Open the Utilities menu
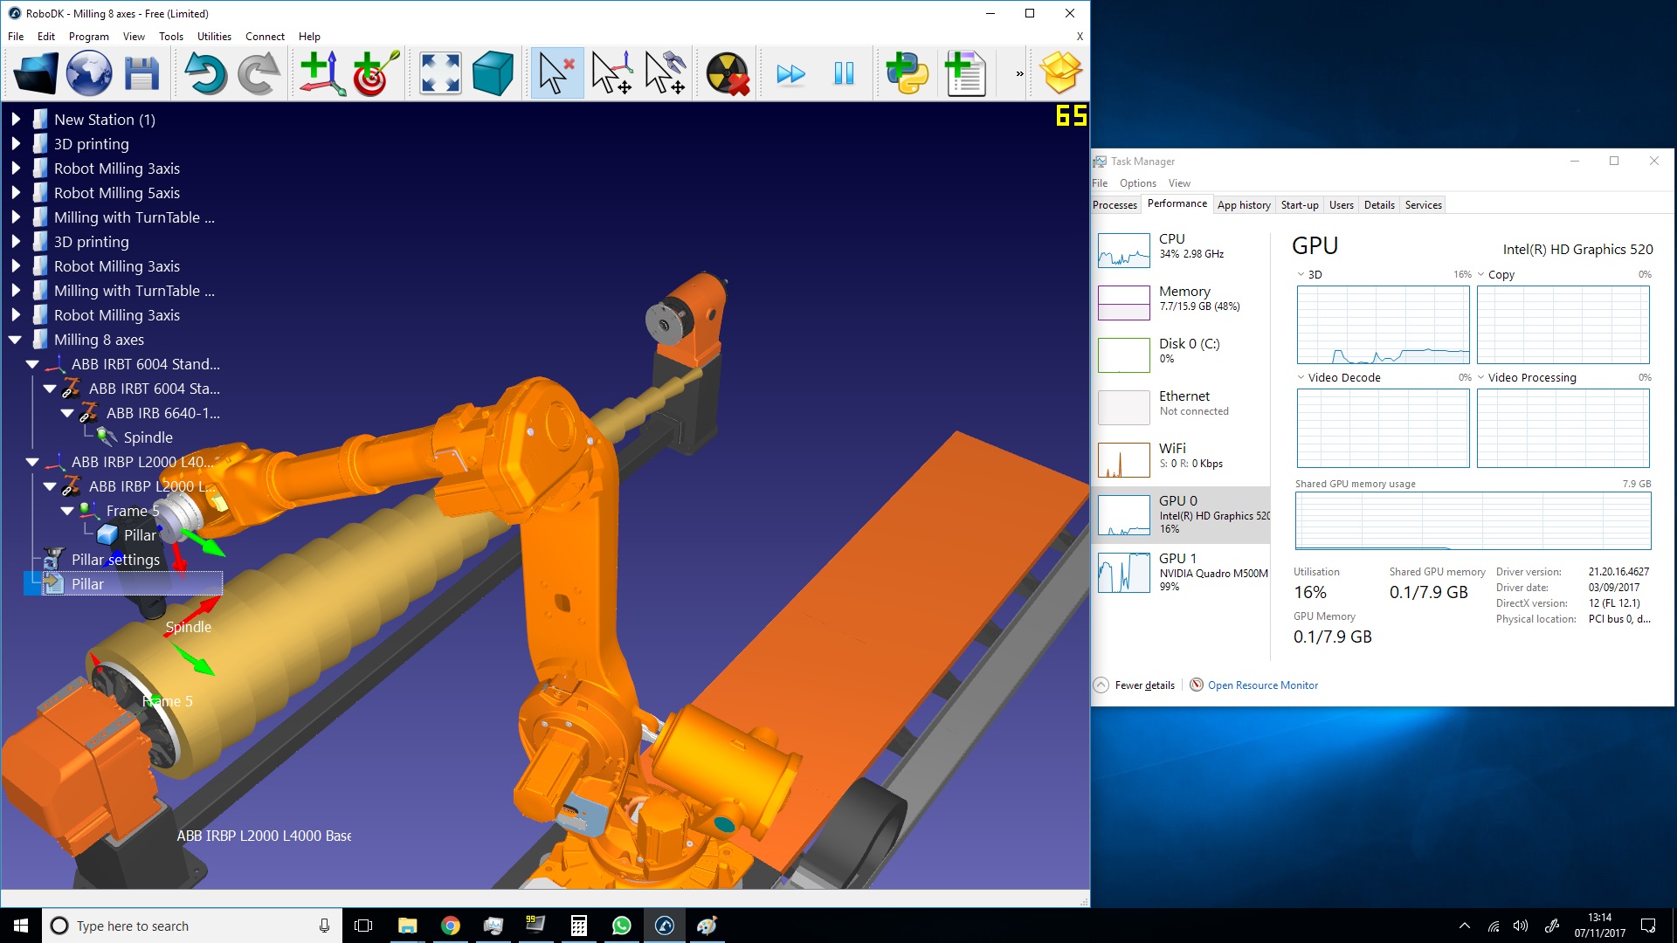 (214, 37)
